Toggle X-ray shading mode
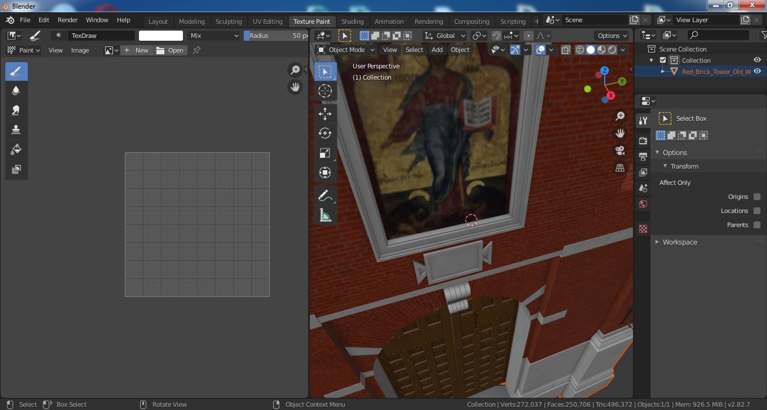Screen dimensions: 767x410 point(565,50)
